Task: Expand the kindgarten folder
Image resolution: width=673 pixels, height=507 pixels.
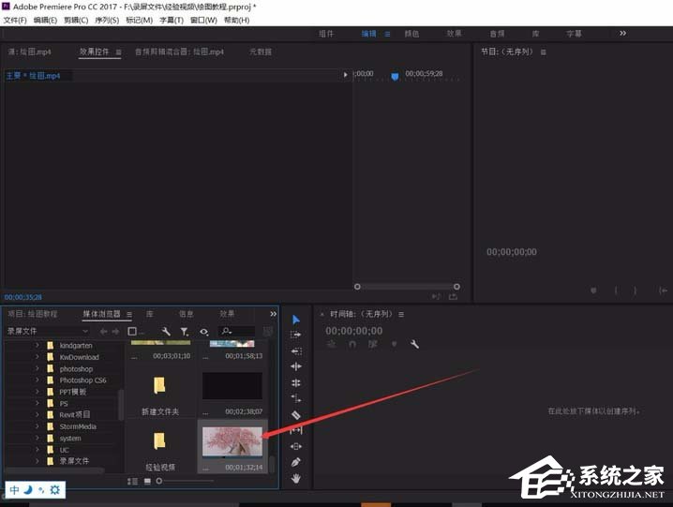Action: point(37,345)
